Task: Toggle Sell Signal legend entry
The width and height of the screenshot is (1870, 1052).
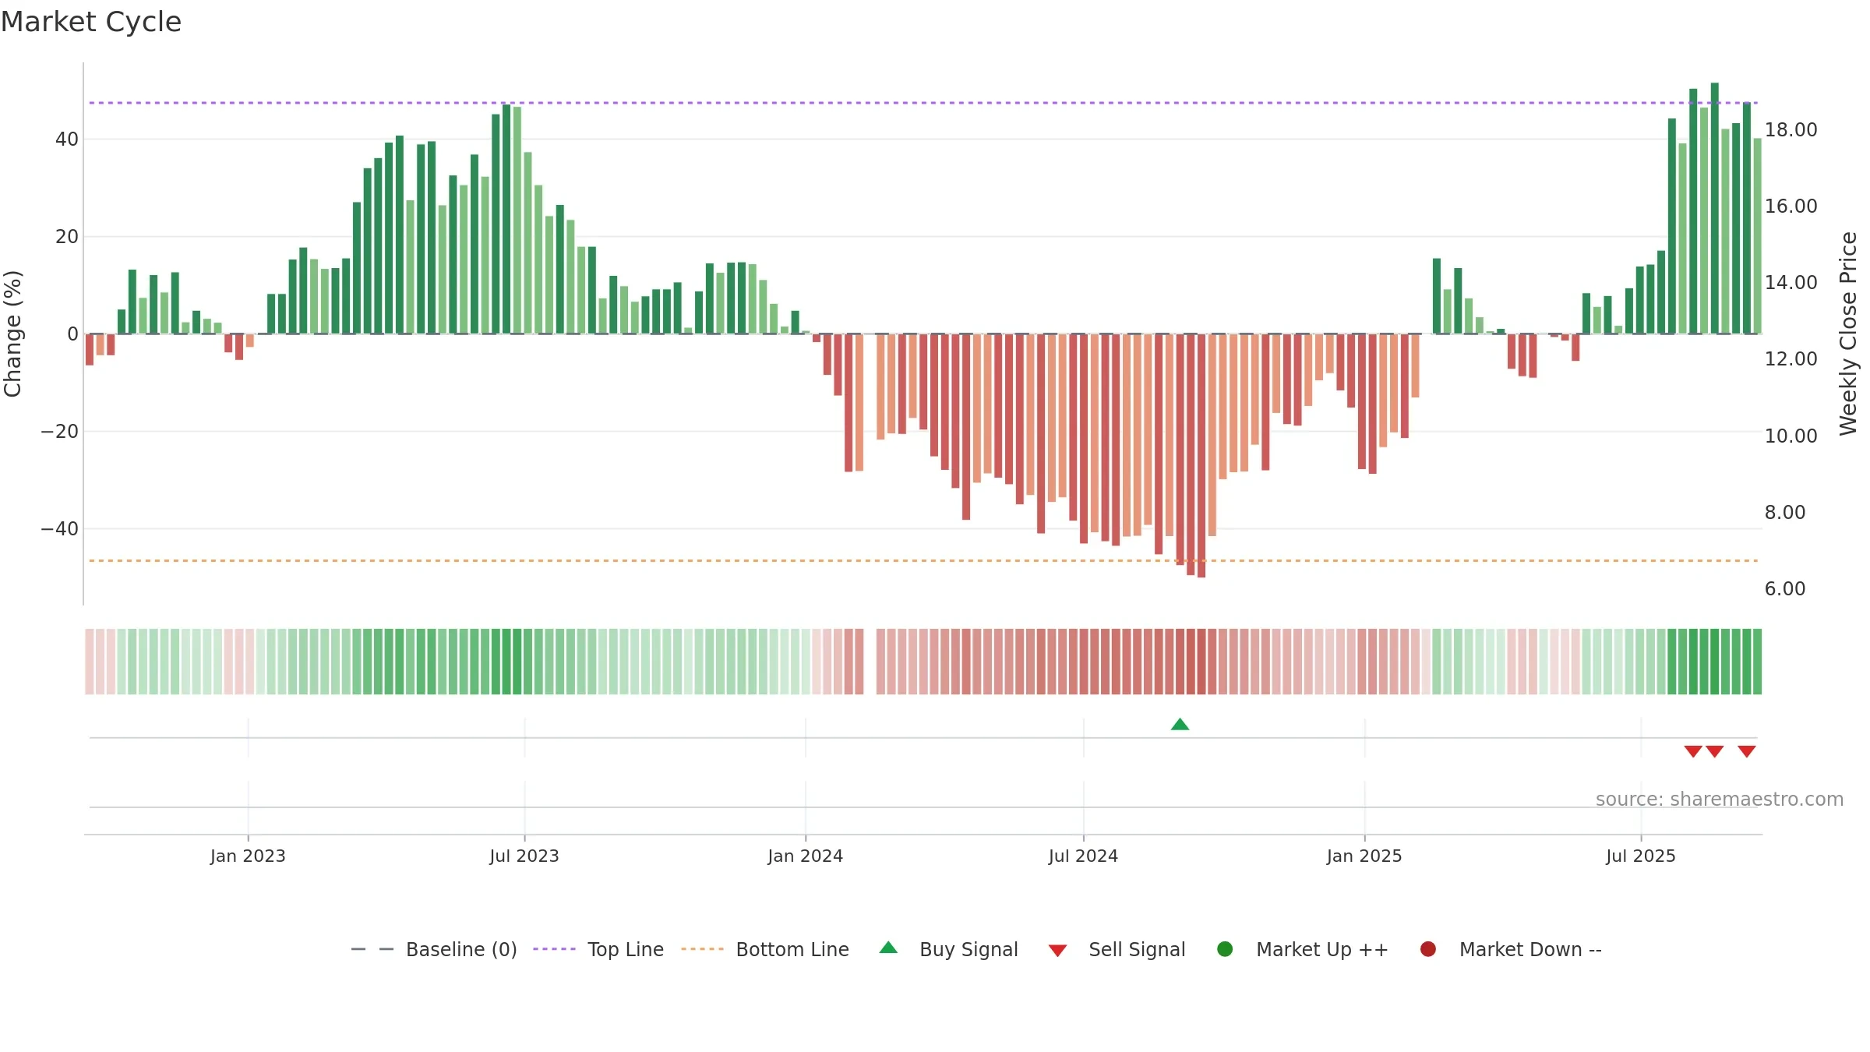Action: click(1117, 949)
